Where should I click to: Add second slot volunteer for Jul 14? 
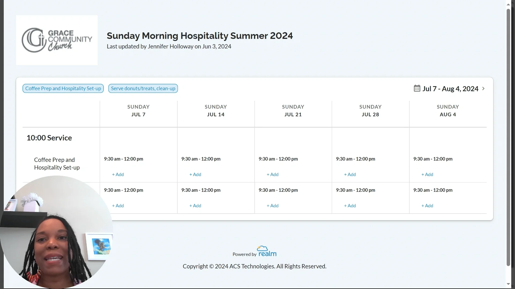tap(195, 206)
